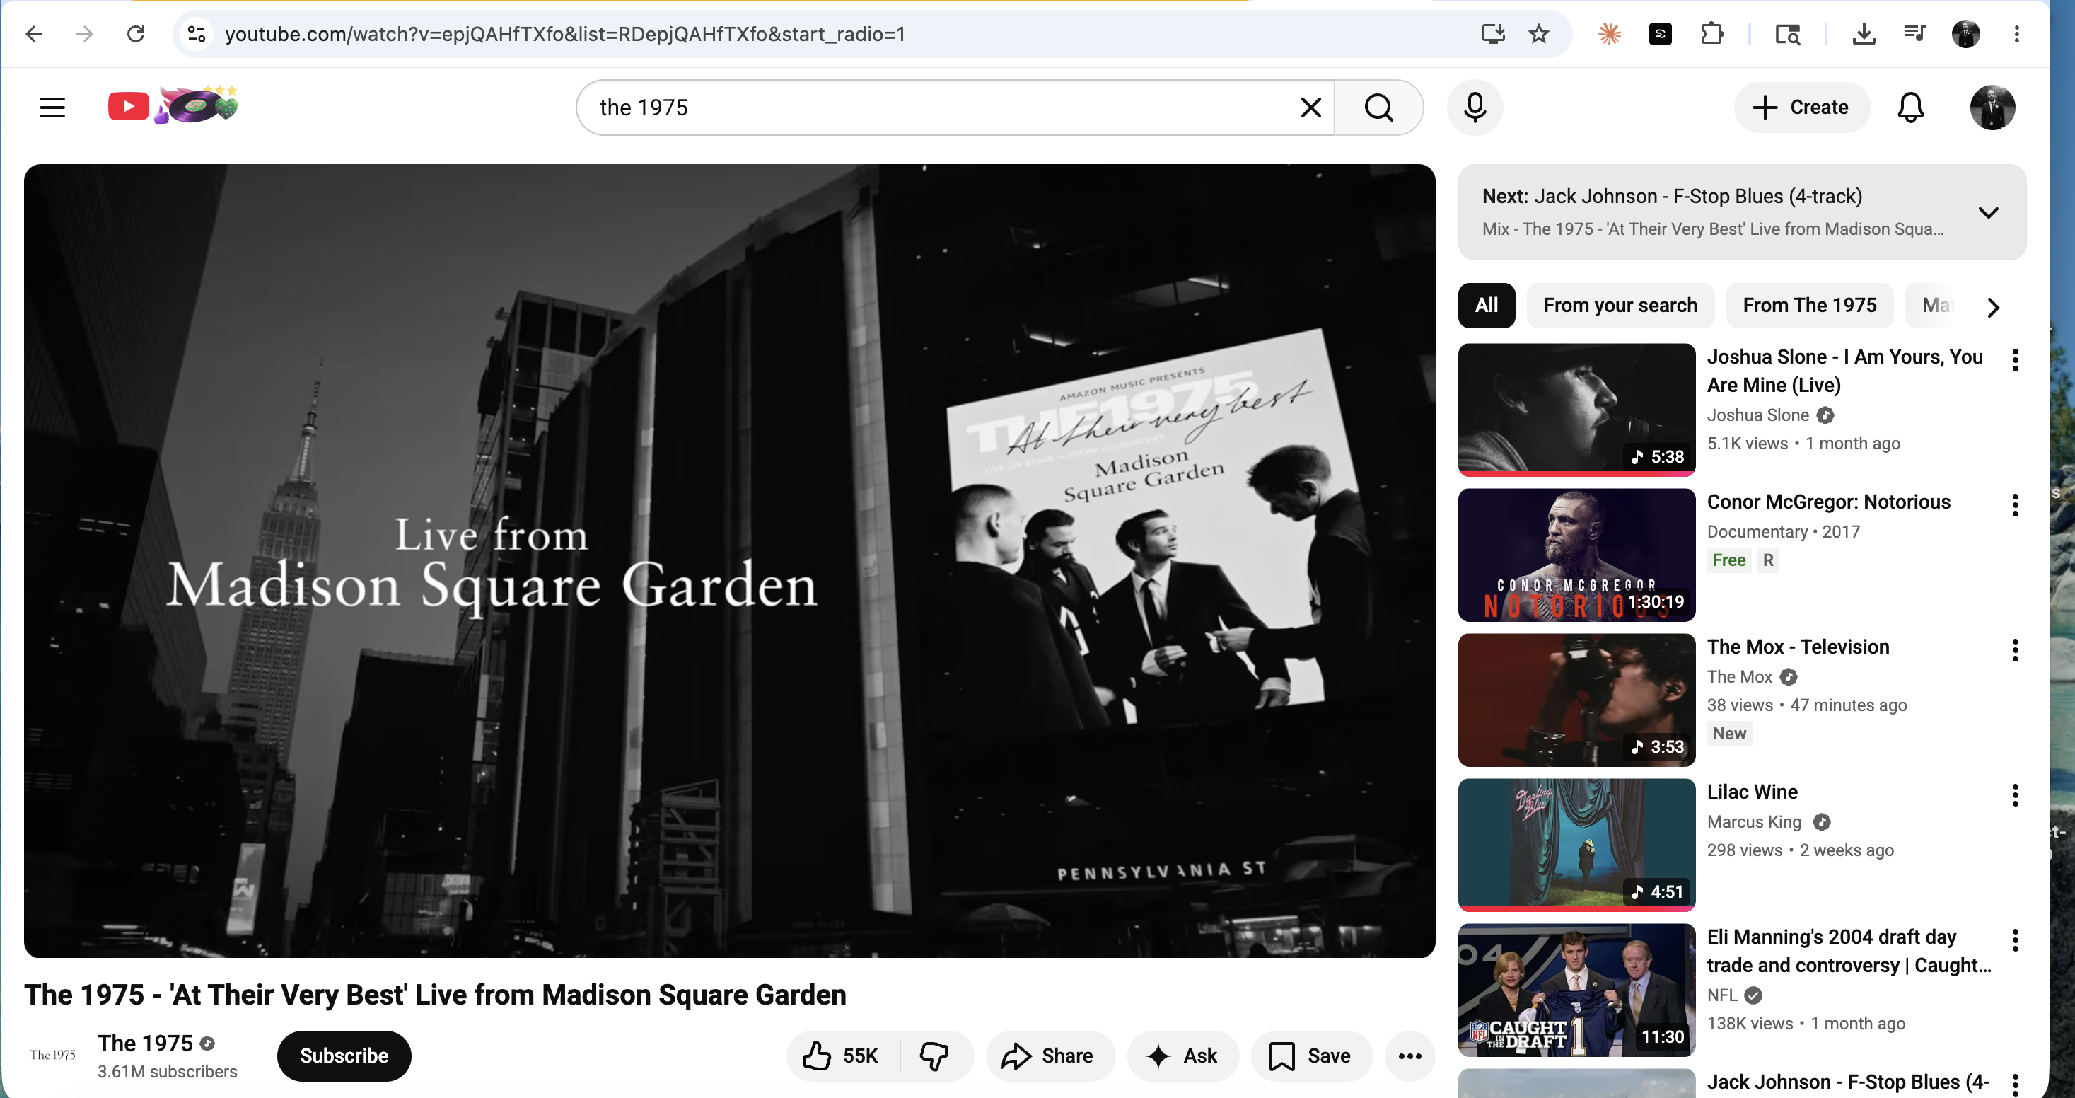This screenshot has height=1098, width=2075.
Task: Click the browser address bar URL
Action: tap(564, 34)
